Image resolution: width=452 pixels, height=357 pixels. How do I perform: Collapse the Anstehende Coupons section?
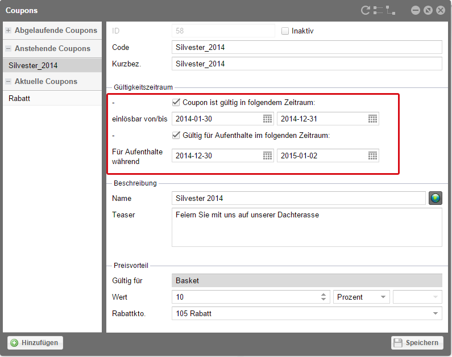click(x=9, y=49)
